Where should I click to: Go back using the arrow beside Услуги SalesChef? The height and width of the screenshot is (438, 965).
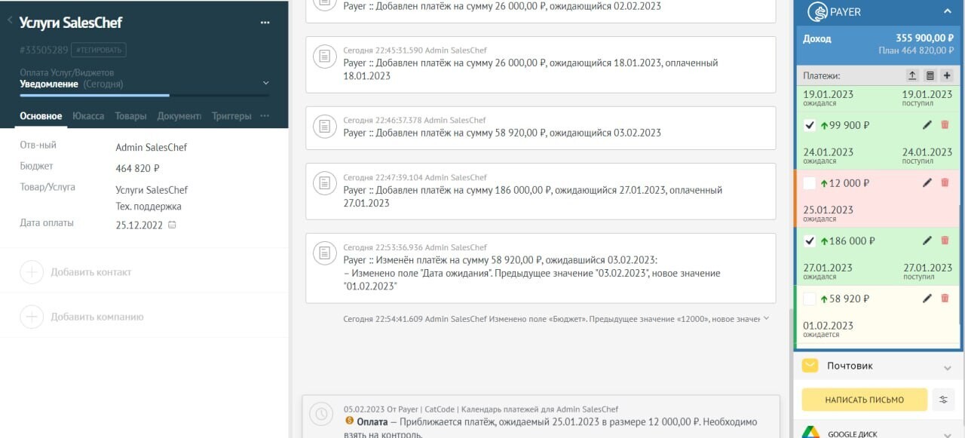[10, 21]
